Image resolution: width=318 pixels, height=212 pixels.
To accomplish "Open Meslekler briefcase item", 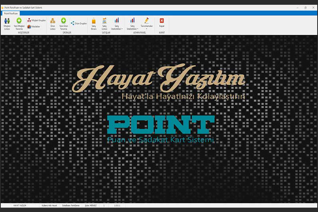I will pyautogui.click(x=34, y=27).
